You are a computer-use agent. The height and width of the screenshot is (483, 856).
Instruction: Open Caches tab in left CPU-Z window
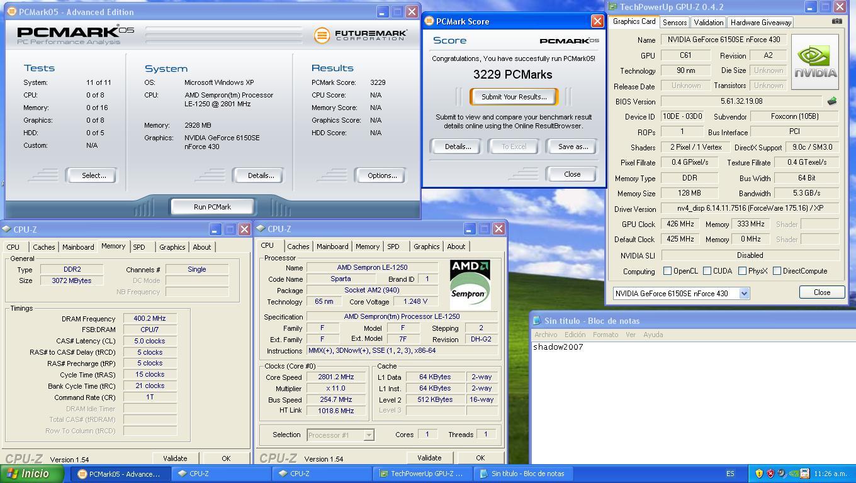(x=43, y=247)
